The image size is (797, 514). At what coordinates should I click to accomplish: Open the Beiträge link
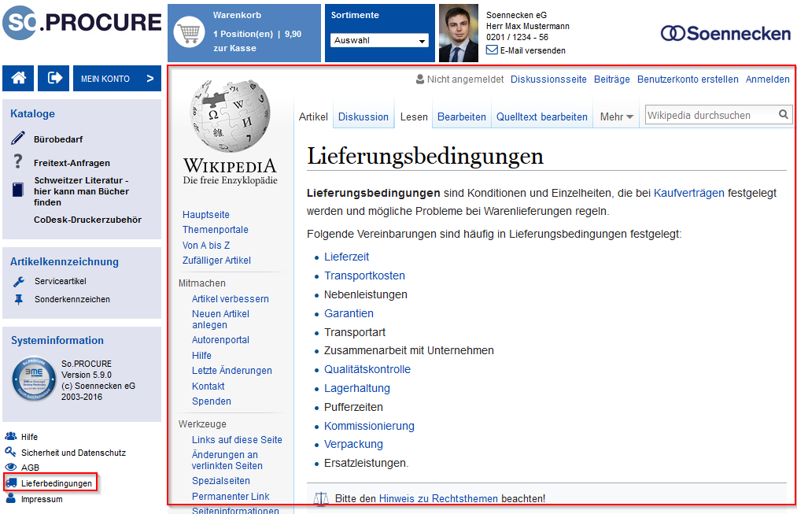(x=612, y=80)
